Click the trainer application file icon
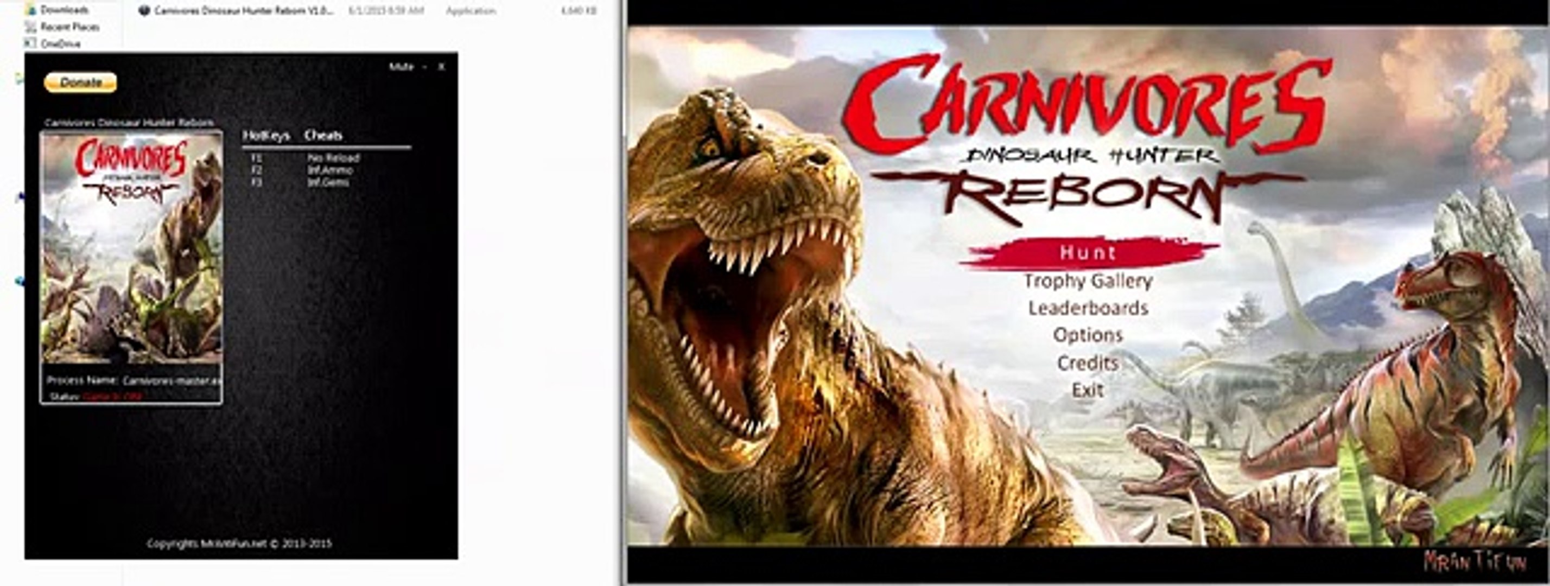This screenshot has width=1550, height=586. (144, 11)
